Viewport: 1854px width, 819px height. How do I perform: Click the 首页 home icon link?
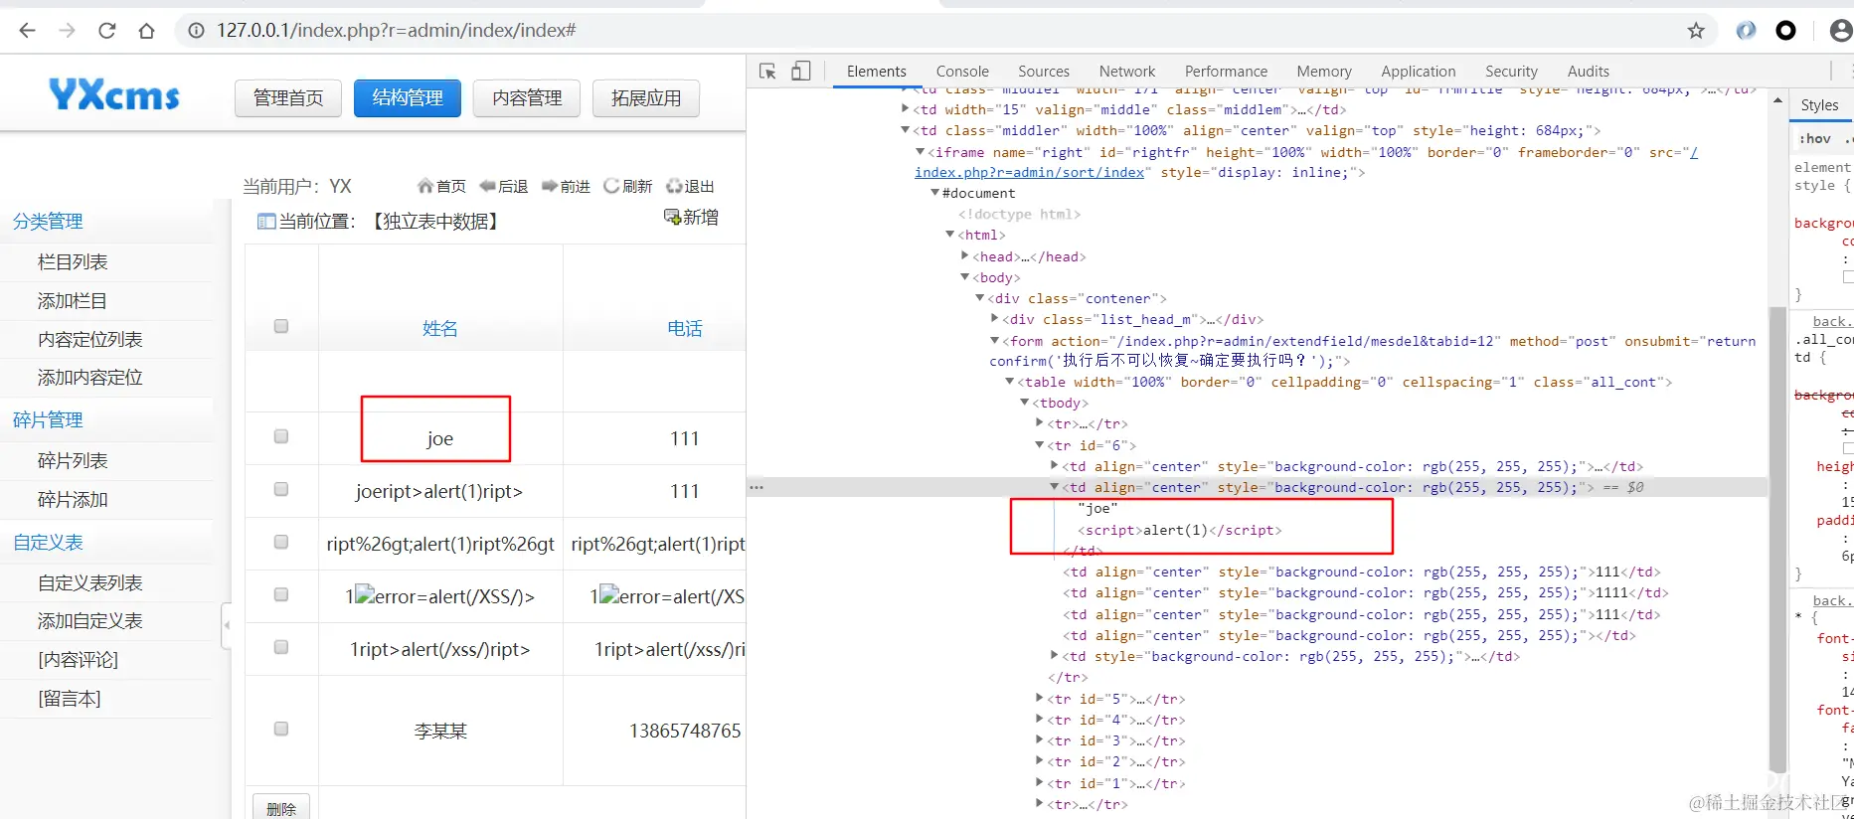pyautogui.click(x=442, y=186)
